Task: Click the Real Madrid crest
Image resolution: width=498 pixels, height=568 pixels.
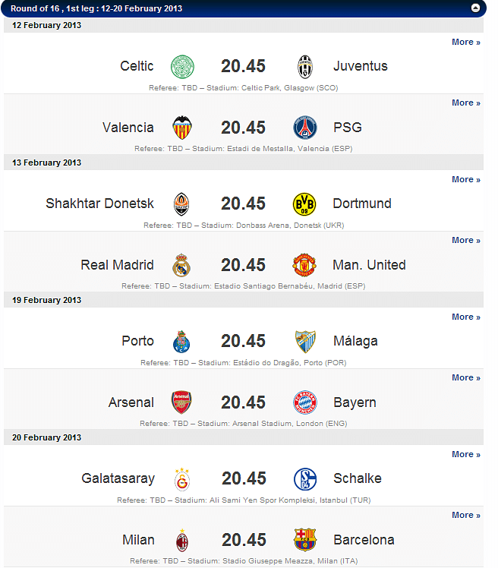Action: click(182, 265)
